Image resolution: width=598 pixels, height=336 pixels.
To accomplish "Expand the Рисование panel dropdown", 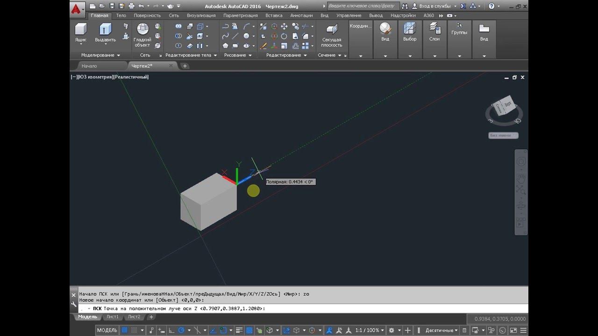I will click(x=238, y=55).
